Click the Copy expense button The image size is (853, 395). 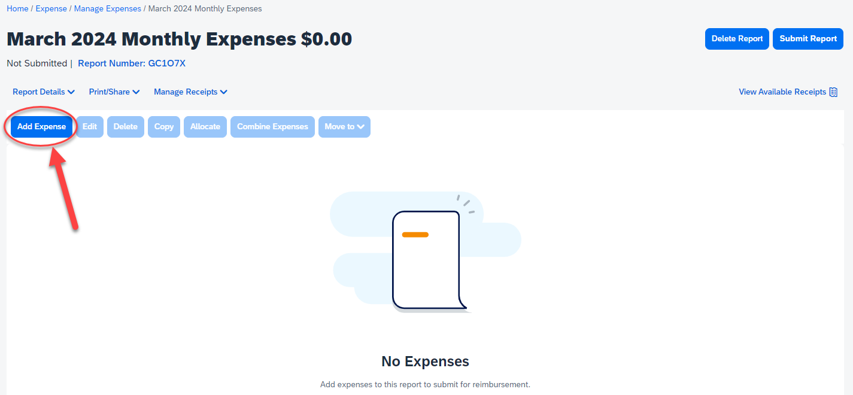point(164,127)
